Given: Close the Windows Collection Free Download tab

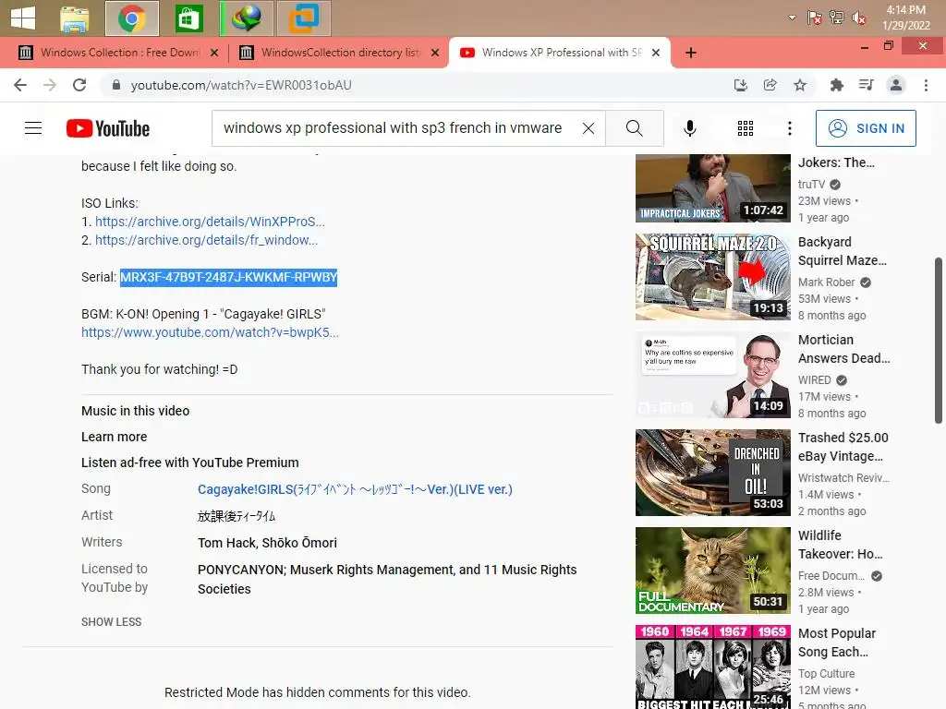Looking at the screenshot, I should (x=214, y=53).
